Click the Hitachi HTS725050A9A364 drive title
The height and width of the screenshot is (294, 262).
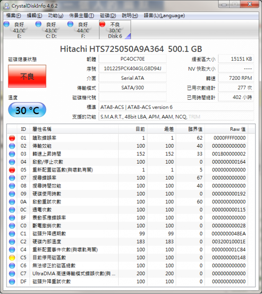pos(131,49)
